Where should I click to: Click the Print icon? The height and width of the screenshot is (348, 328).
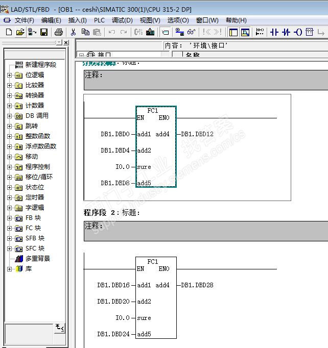[x=59, y=32]
